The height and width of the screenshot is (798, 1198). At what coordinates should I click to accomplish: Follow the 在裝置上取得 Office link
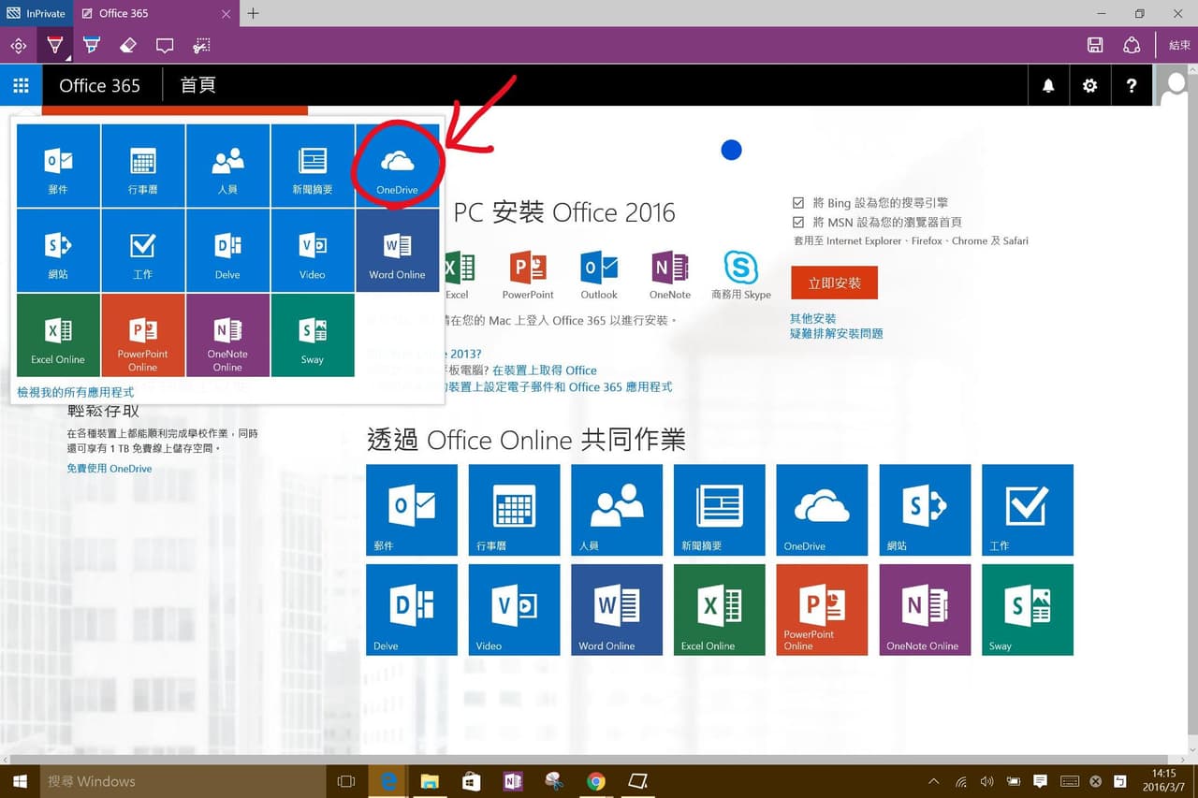(545, 370)
